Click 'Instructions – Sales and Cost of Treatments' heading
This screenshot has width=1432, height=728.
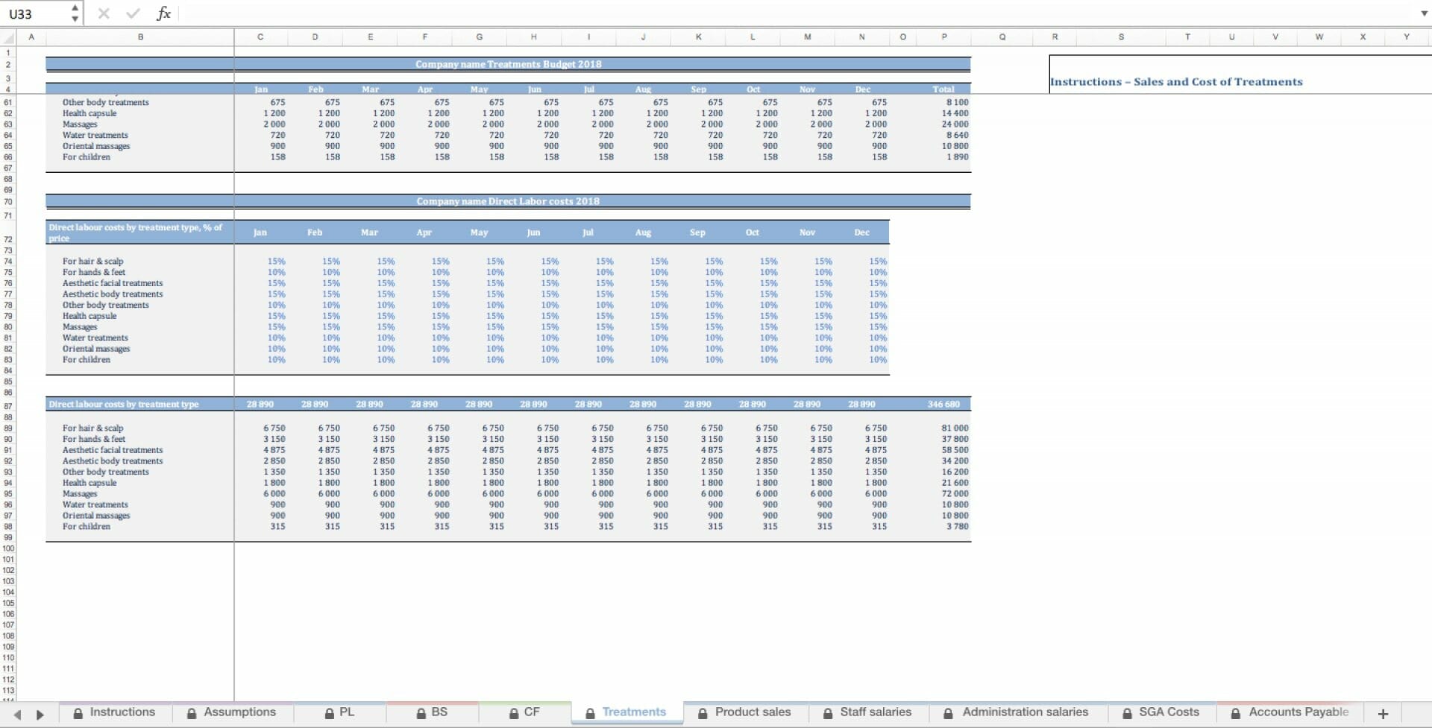pyautogui.click(x=1176, y=82)
